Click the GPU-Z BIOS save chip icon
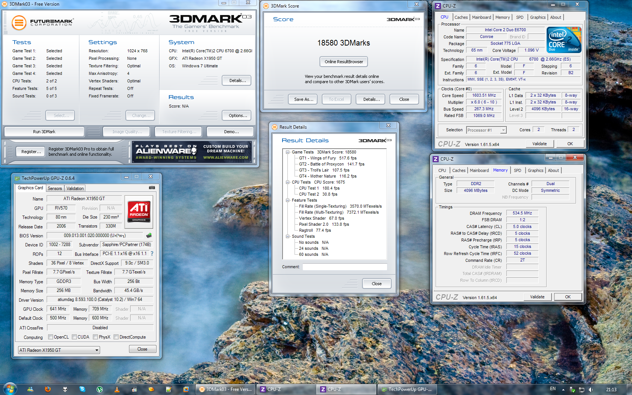 pos(149,235)
